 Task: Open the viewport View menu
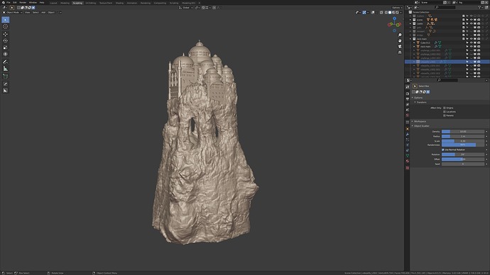click(x=28, y=13)
